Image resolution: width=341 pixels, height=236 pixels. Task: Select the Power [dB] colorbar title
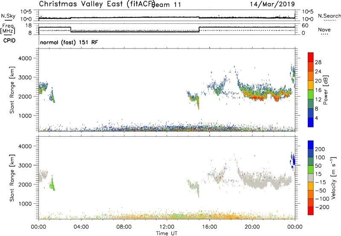325,90
